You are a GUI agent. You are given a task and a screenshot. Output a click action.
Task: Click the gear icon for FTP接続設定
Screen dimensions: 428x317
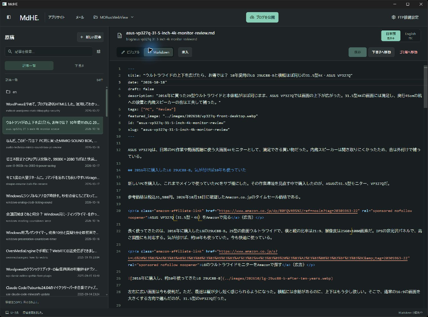[394, 17]
